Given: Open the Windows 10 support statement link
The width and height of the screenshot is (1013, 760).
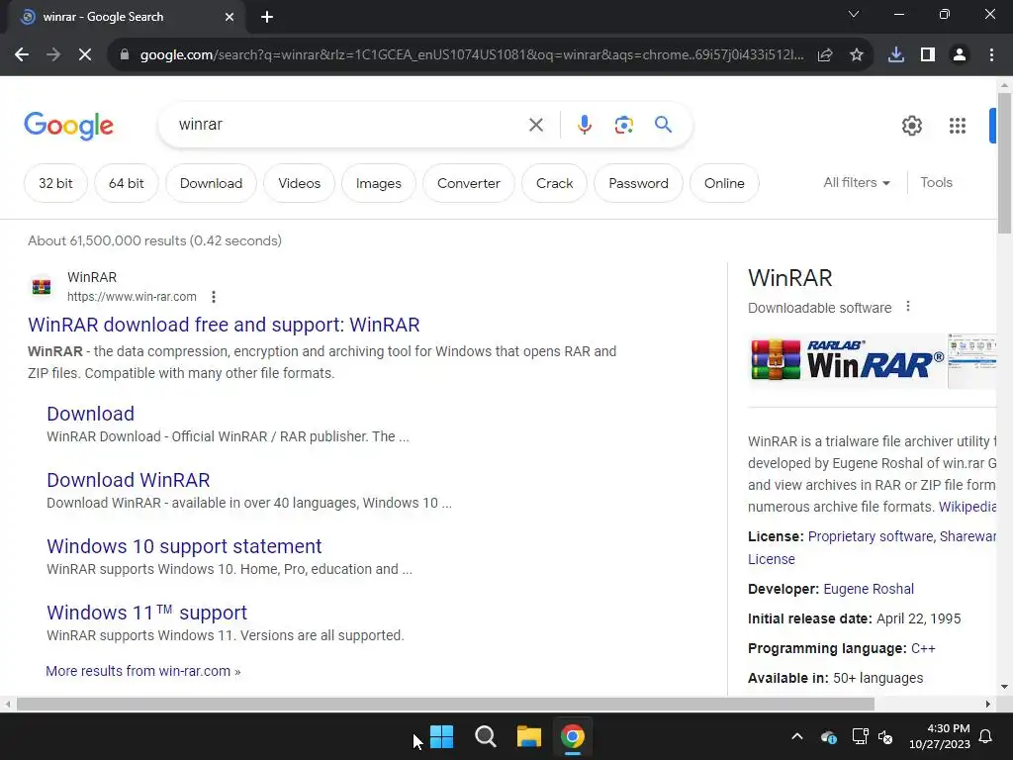Looking at the screenshot, I should (184, 546).
